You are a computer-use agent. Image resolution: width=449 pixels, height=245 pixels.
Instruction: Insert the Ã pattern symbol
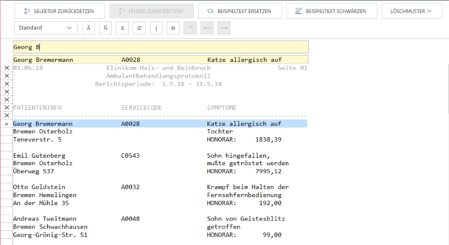tap(88, 28)
